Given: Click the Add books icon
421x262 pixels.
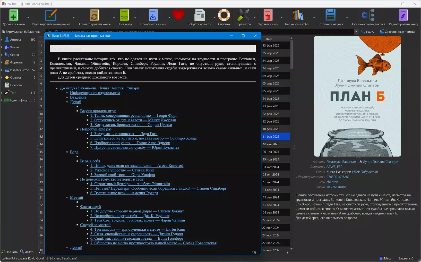Looking at the screenshot, I should pos(14,16).
